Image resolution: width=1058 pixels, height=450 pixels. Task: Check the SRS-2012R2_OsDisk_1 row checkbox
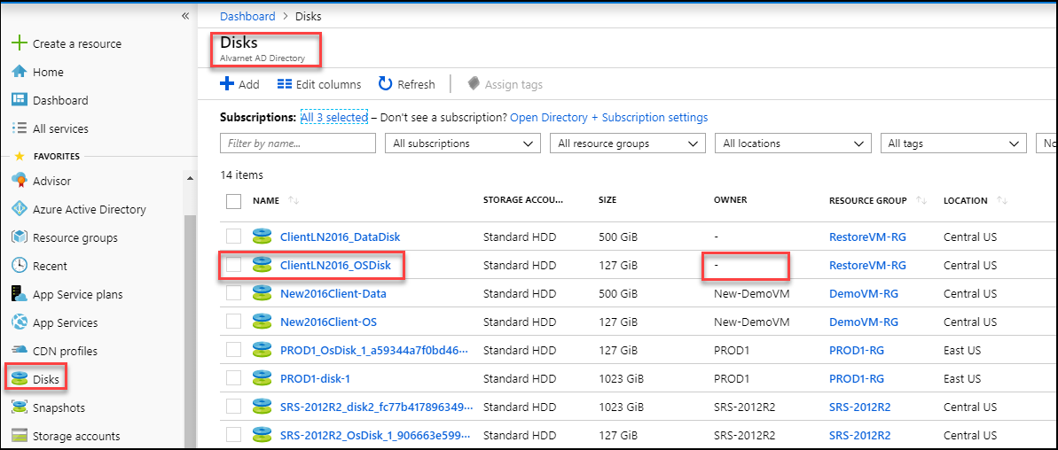tap(233, 435)
